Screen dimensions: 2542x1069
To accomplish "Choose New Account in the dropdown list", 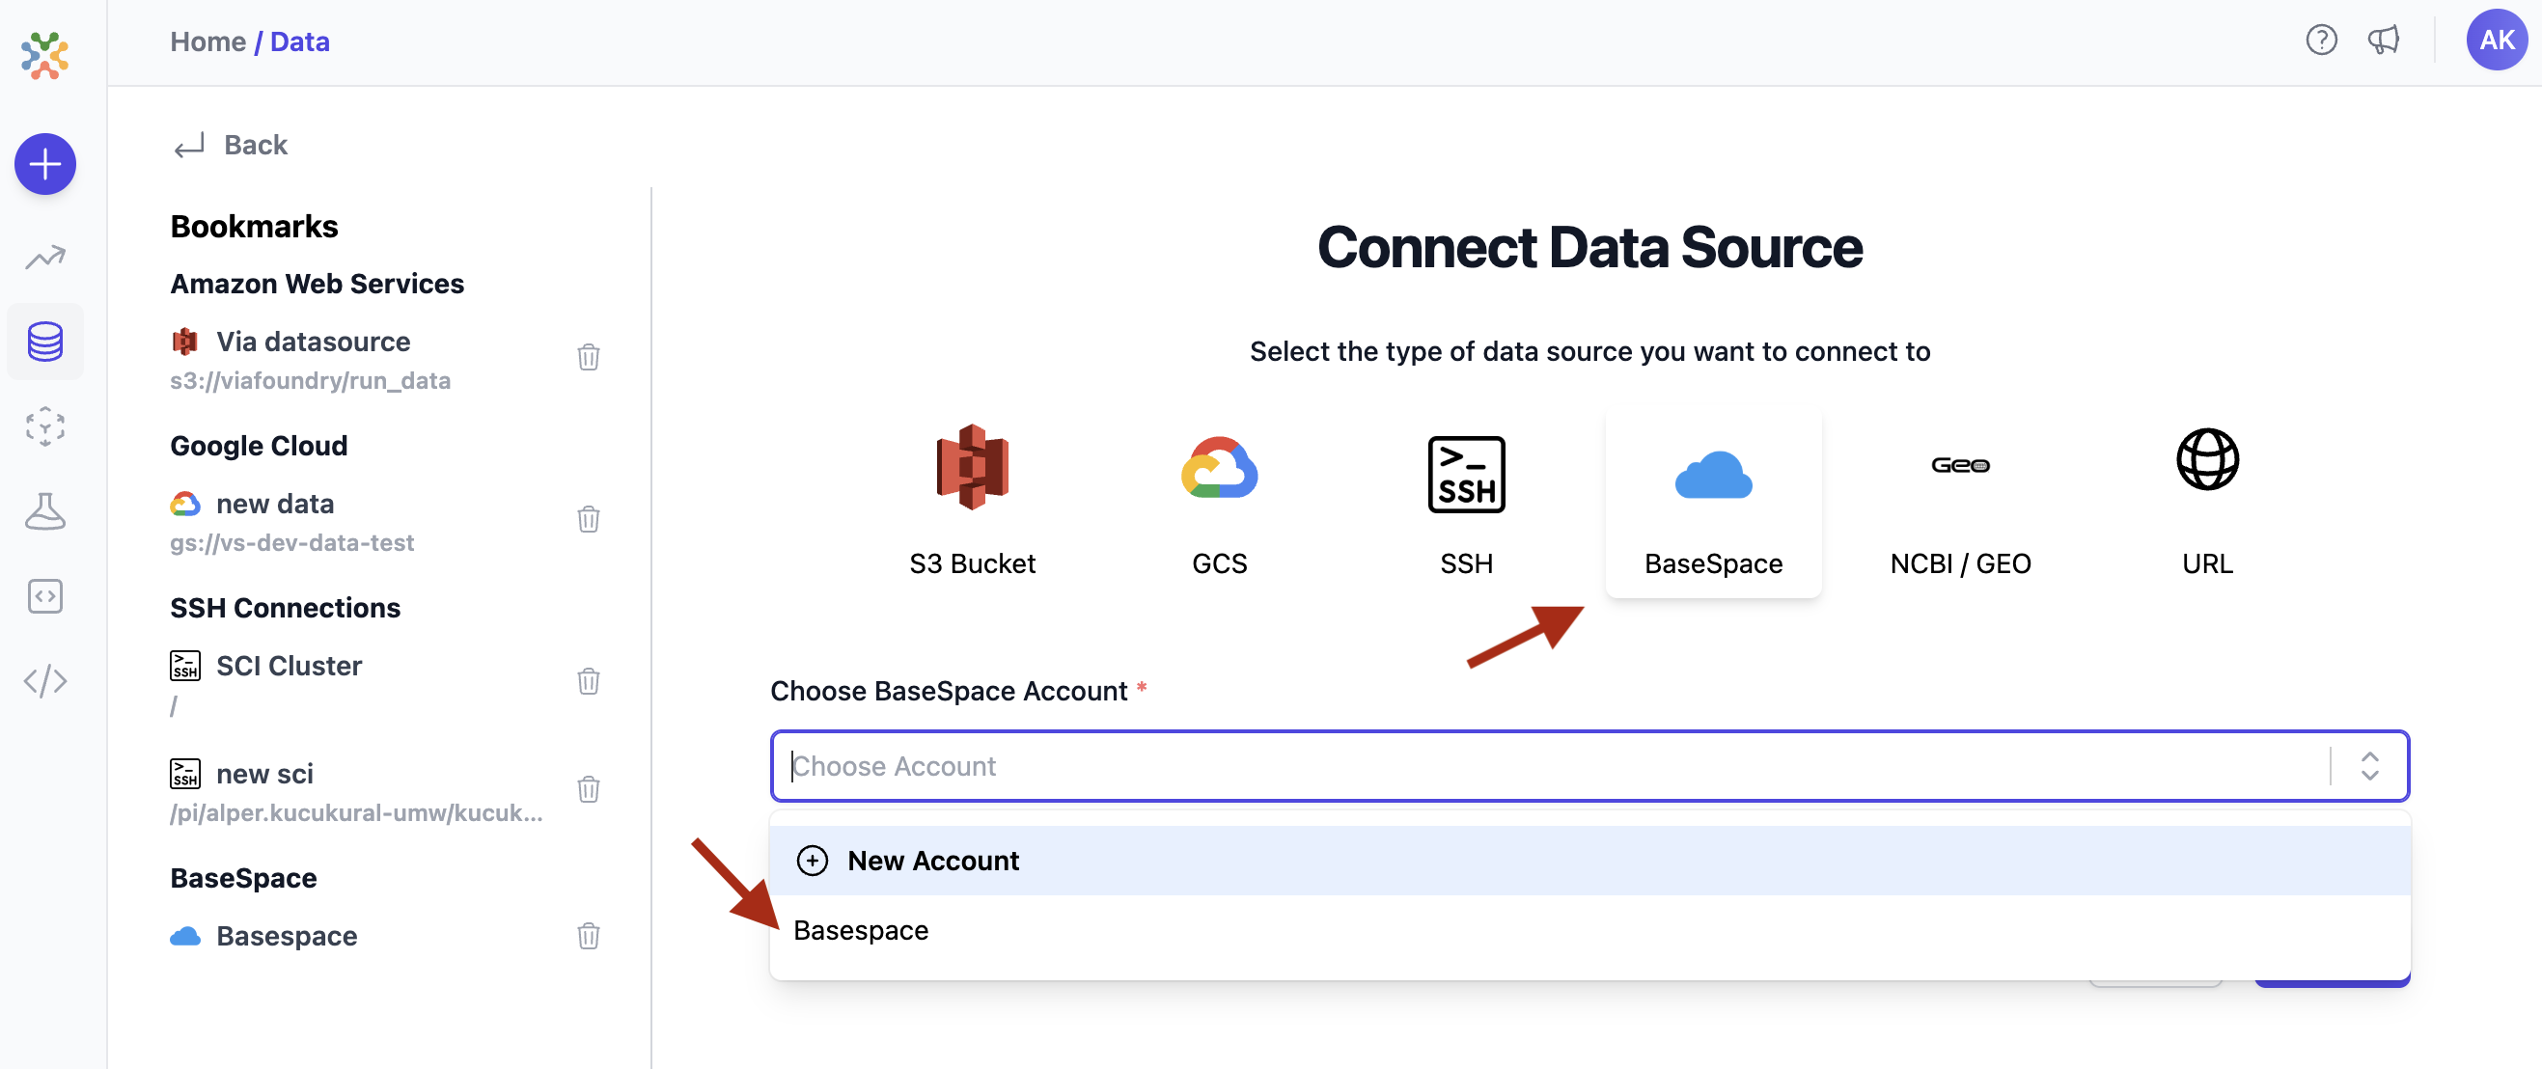I will click(932, 859).
